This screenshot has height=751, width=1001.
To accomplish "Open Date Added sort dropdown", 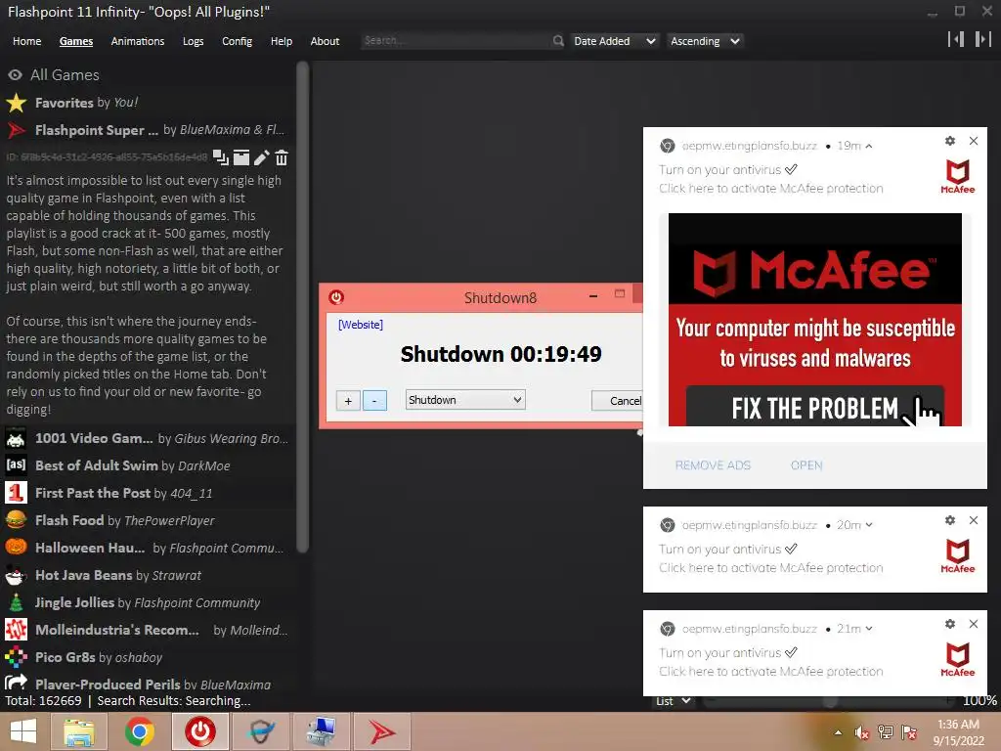I will point(614,41).
